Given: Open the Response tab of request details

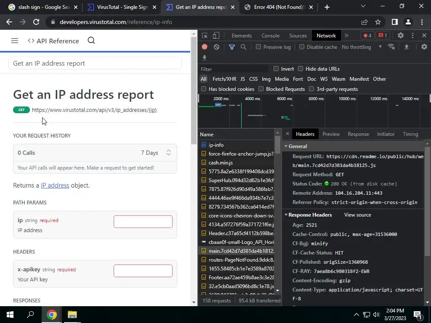Looking at the screenshot, I should tap(359, 134).
